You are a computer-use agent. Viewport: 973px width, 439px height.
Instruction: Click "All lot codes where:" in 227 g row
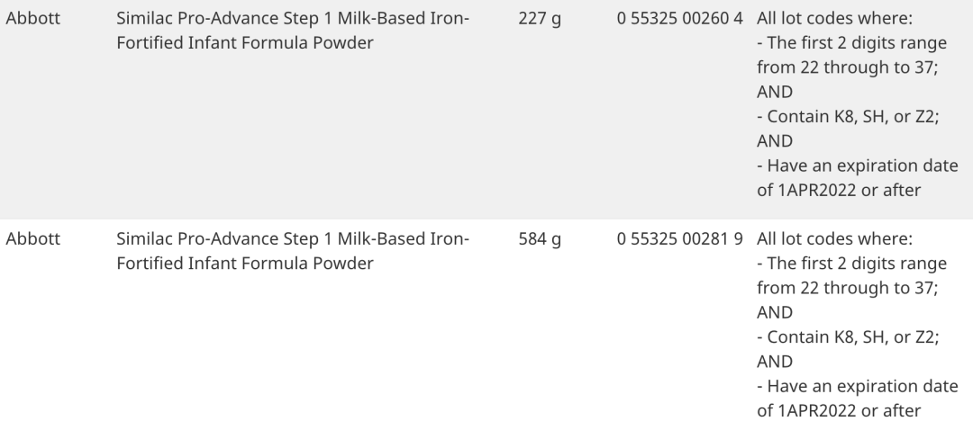[835, 19]
